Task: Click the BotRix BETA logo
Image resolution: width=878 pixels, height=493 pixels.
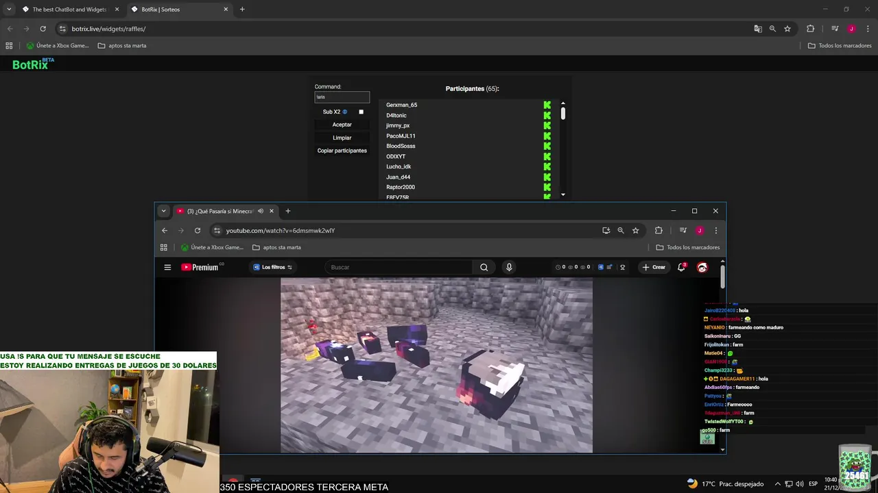Action: 33,64
